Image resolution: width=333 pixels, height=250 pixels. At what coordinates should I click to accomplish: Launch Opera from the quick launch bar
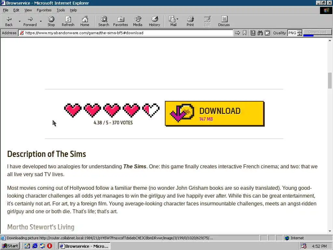coord(50,246)
